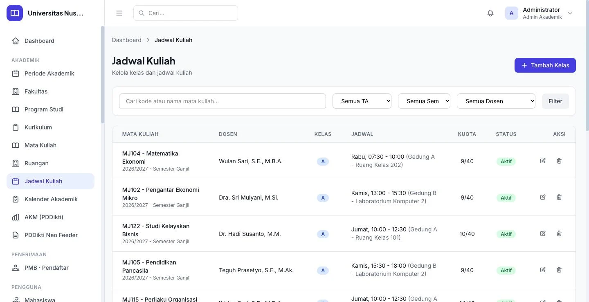589x302 pixels.
Task: Go to Dashboard in the sidebar
Action: tap(50, 41)
